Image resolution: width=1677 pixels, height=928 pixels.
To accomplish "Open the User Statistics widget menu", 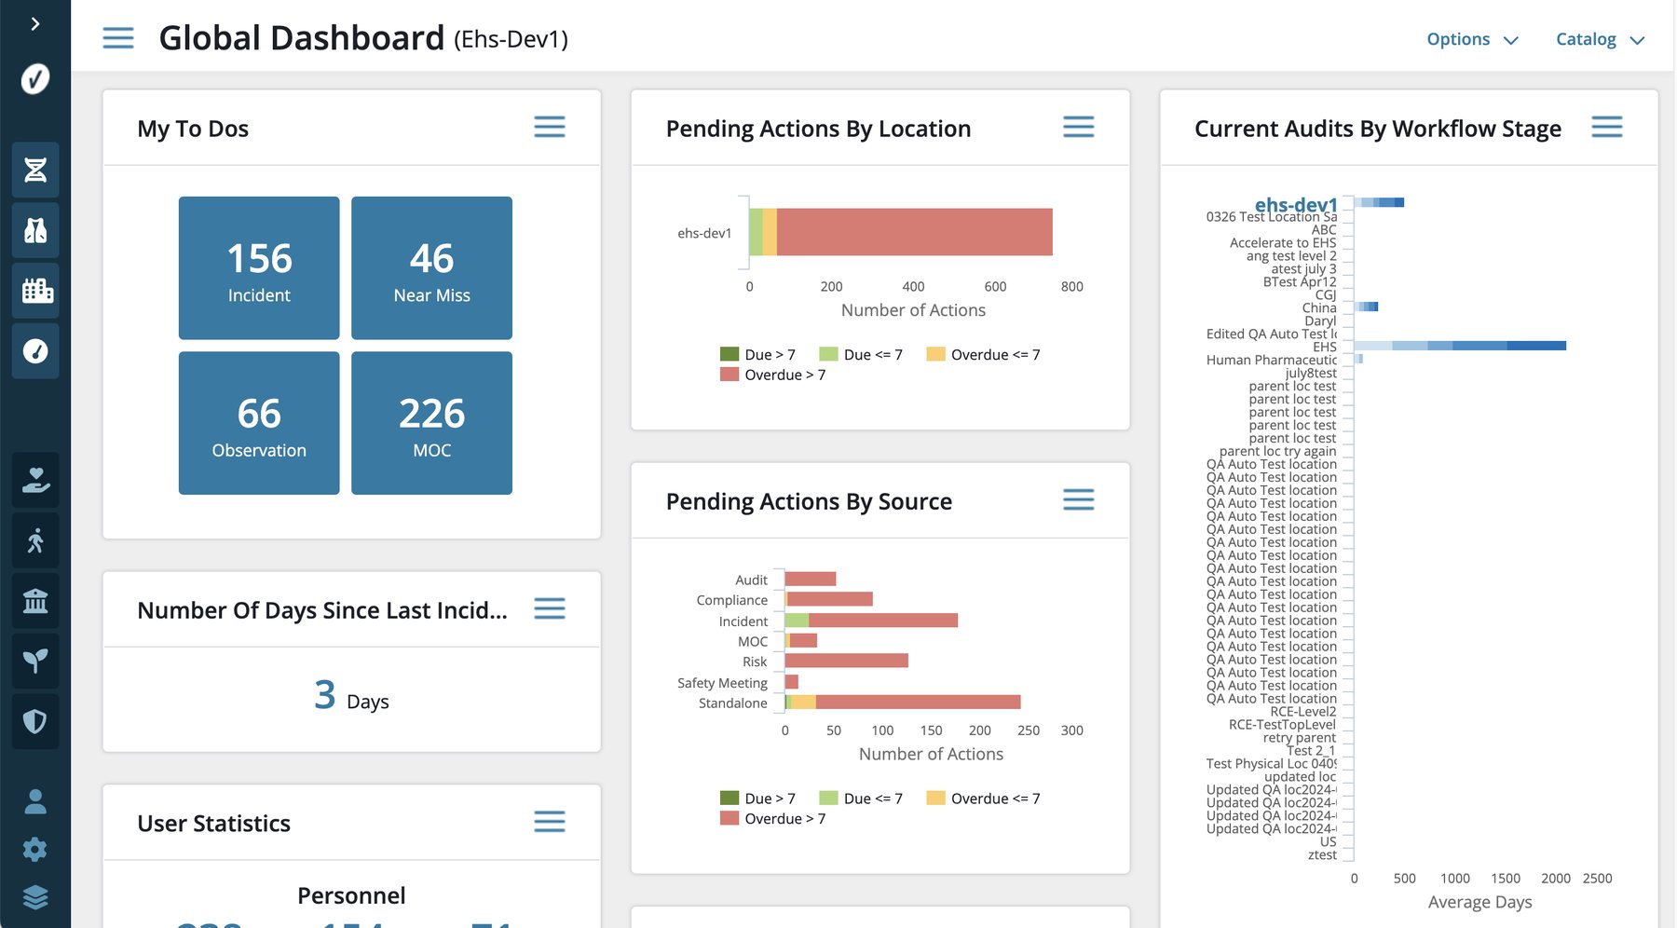I will click(x=550, y=822).
